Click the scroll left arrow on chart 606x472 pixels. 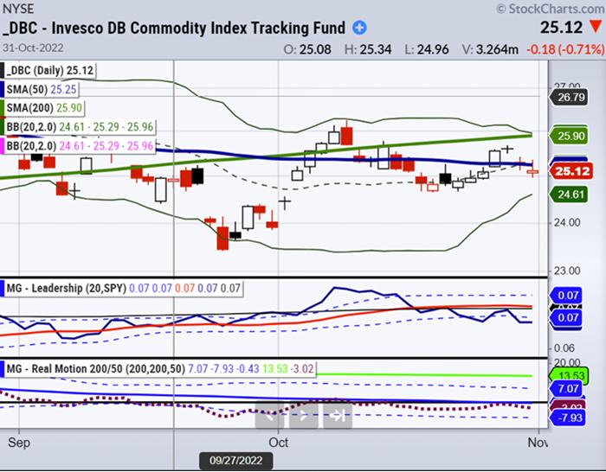click(x=268, y=416)
